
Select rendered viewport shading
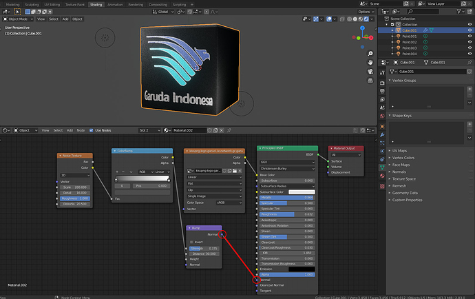click(x=366, y=19)
